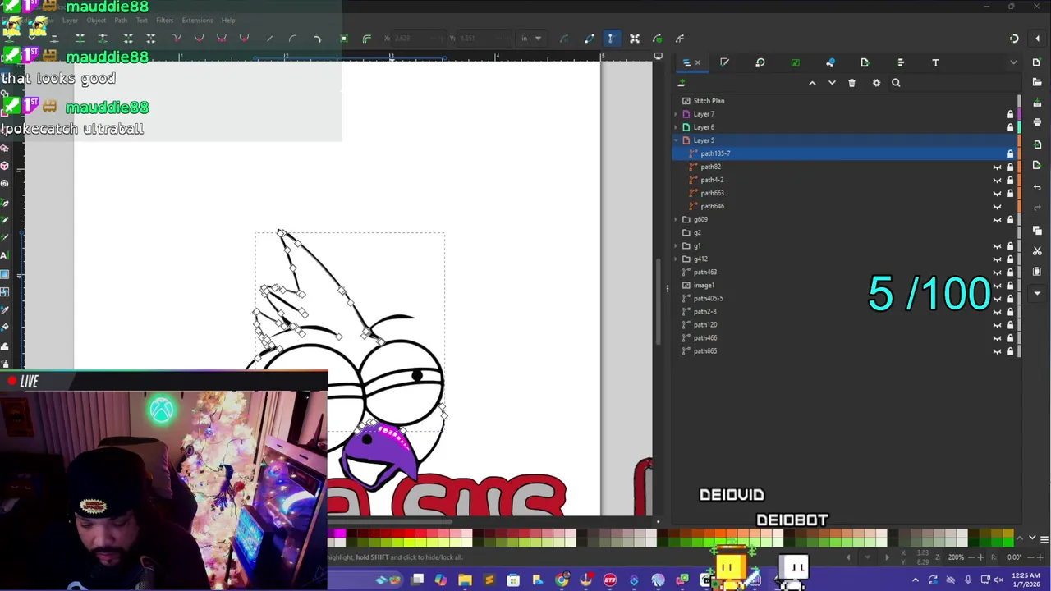Expand Layer 6 in the layers tree
The image size is (1051, 591).
click(x=676, y=127)
